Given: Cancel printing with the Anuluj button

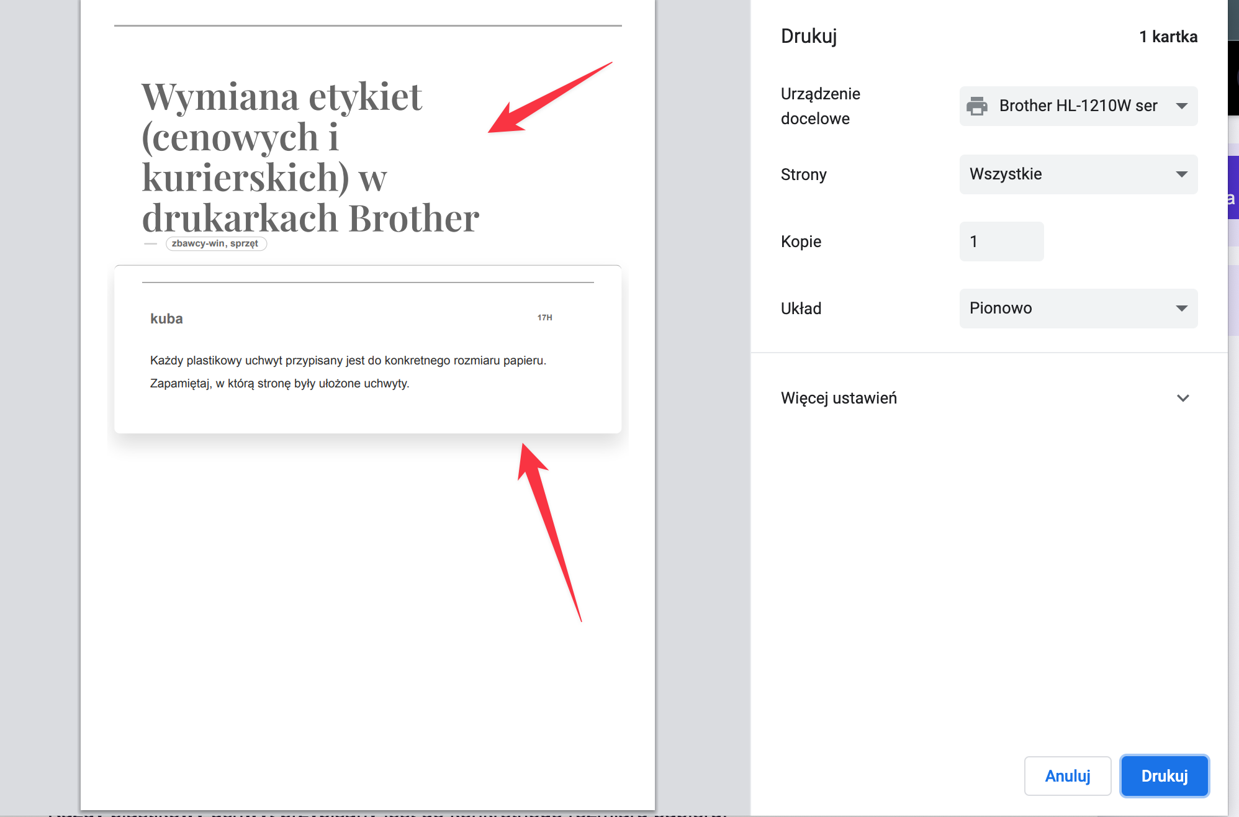Looking at the screenshot, I should (x=1067, y=776).
